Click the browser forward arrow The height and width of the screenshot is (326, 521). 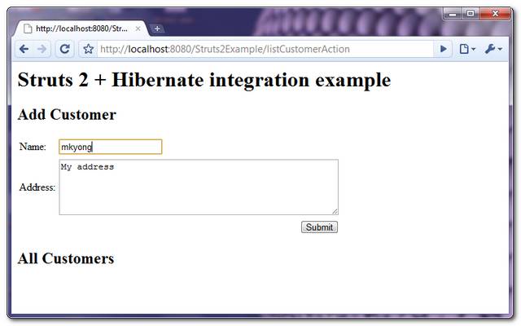point(42,49)
